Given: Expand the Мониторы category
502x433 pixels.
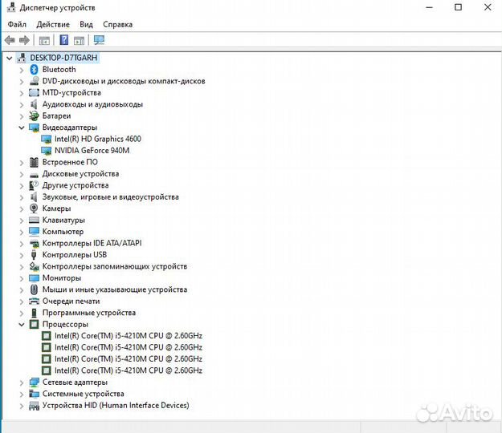Looking at the screenshot, I should pyautogui.click(x=22, y=278).
